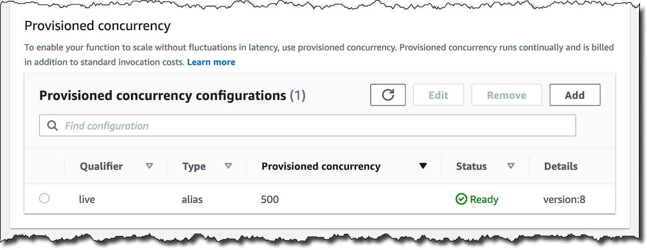Click the green Ready checkmark icon
This screenshot has height=250, width=647.
tap(461, 199)
